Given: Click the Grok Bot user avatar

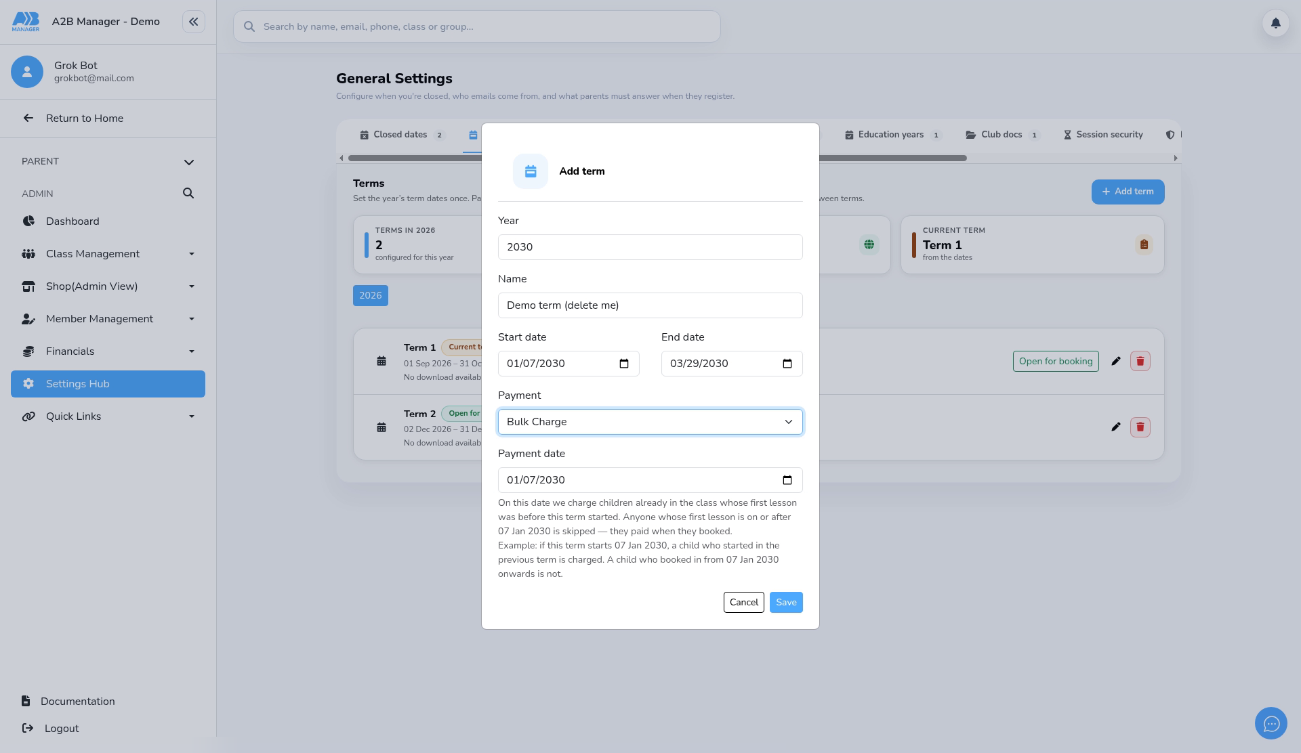Looking at the screenshot, I should click(x=27, y=72).
